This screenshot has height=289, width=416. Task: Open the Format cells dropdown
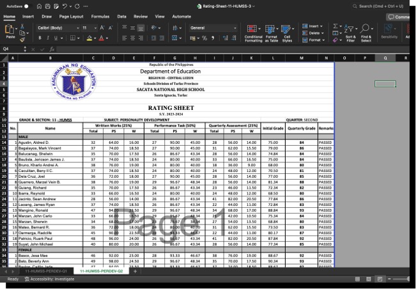click(314, 40)
